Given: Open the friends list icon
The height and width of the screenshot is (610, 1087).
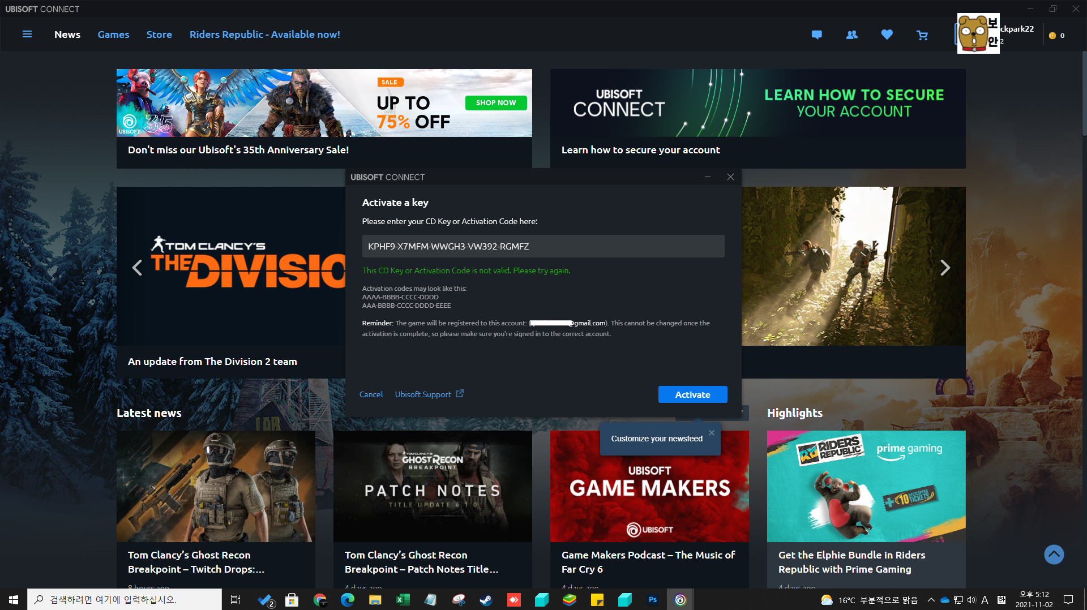Looking at the screenshot, I should 851,35.
